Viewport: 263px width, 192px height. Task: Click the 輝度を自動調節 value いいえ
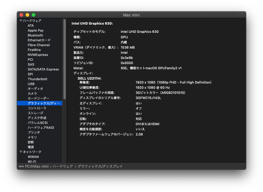coord(140,129)
